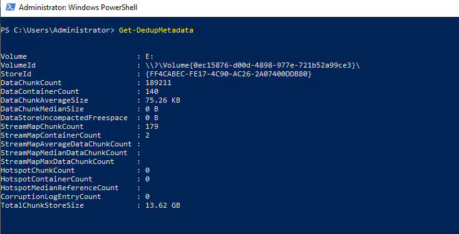The image size is (459, 234).
Task: Click the 'StreamMapMaxDataChunkCount' label
Action: (x=58, y=161)
